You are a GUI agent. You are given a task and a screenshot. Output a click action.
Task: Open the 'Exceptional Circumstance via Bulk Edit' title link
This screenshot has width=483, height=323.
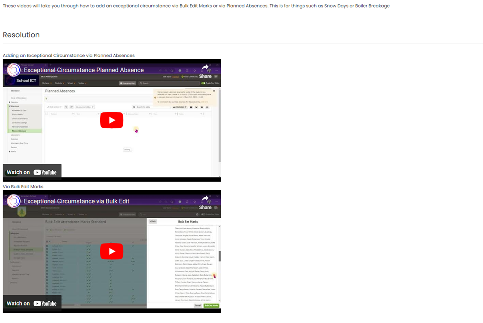pyautogui.click(x=76, y=201)
